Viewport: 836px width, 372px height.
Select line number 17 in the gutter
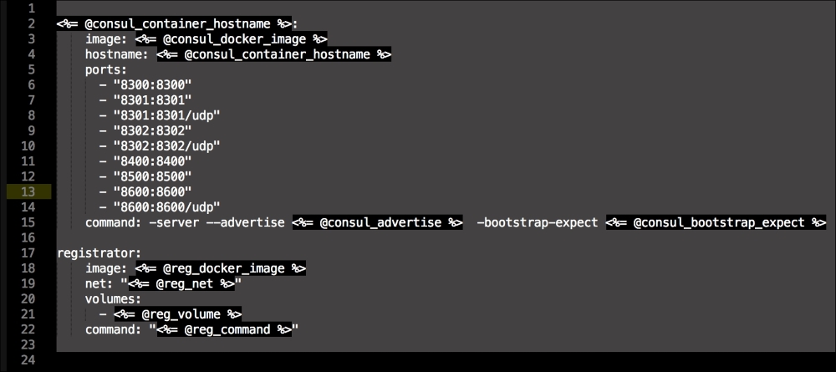tap(29, 252)
